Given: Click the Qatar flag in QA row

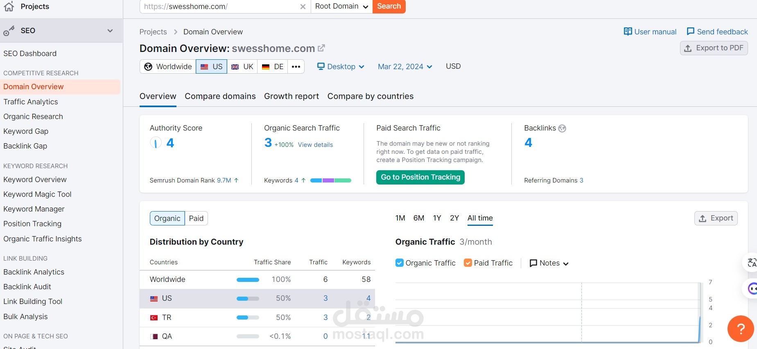Looking at the screenshot, I should click(x=154, y=336).
